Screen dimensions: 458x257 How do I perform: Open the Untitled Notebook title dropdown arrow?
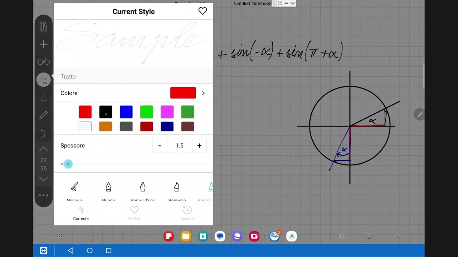(293, 3)
